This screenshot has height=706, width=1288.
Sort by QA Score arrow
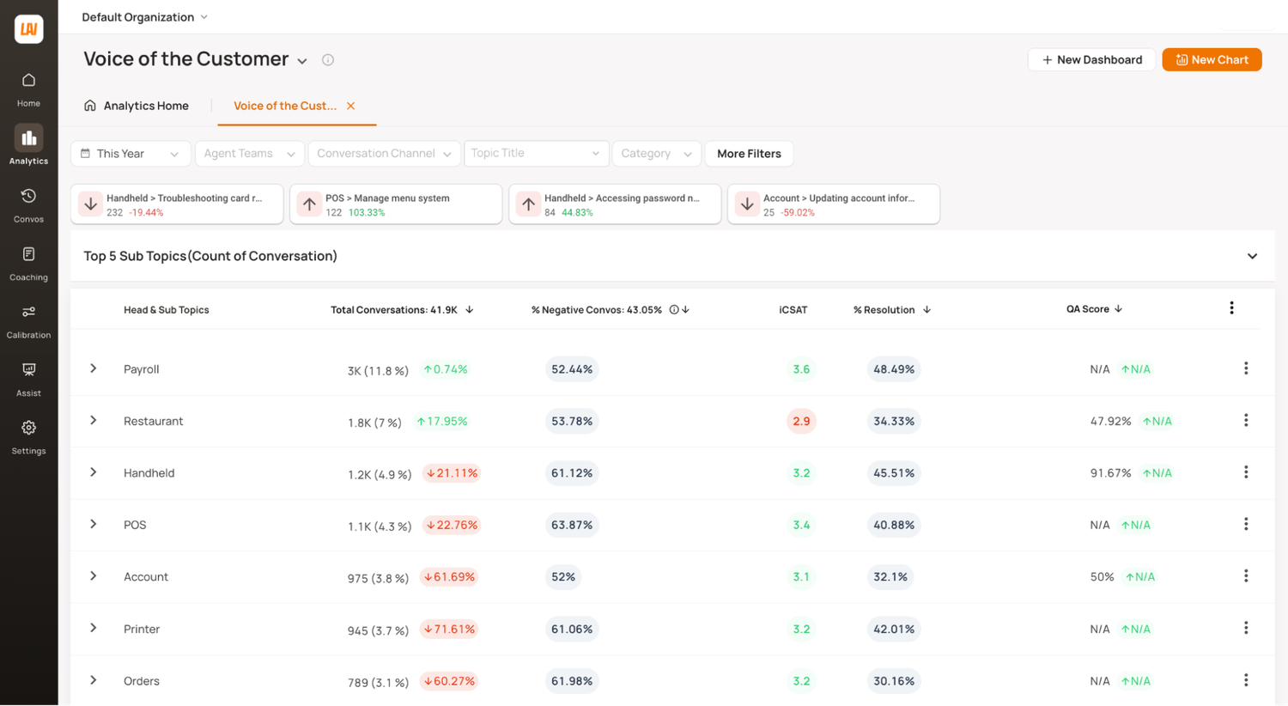coord(1118,309)
